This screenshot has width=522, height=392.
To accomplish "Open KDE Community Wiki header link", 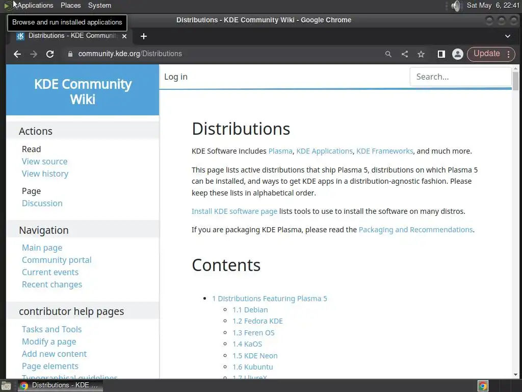I will [83, 91].
